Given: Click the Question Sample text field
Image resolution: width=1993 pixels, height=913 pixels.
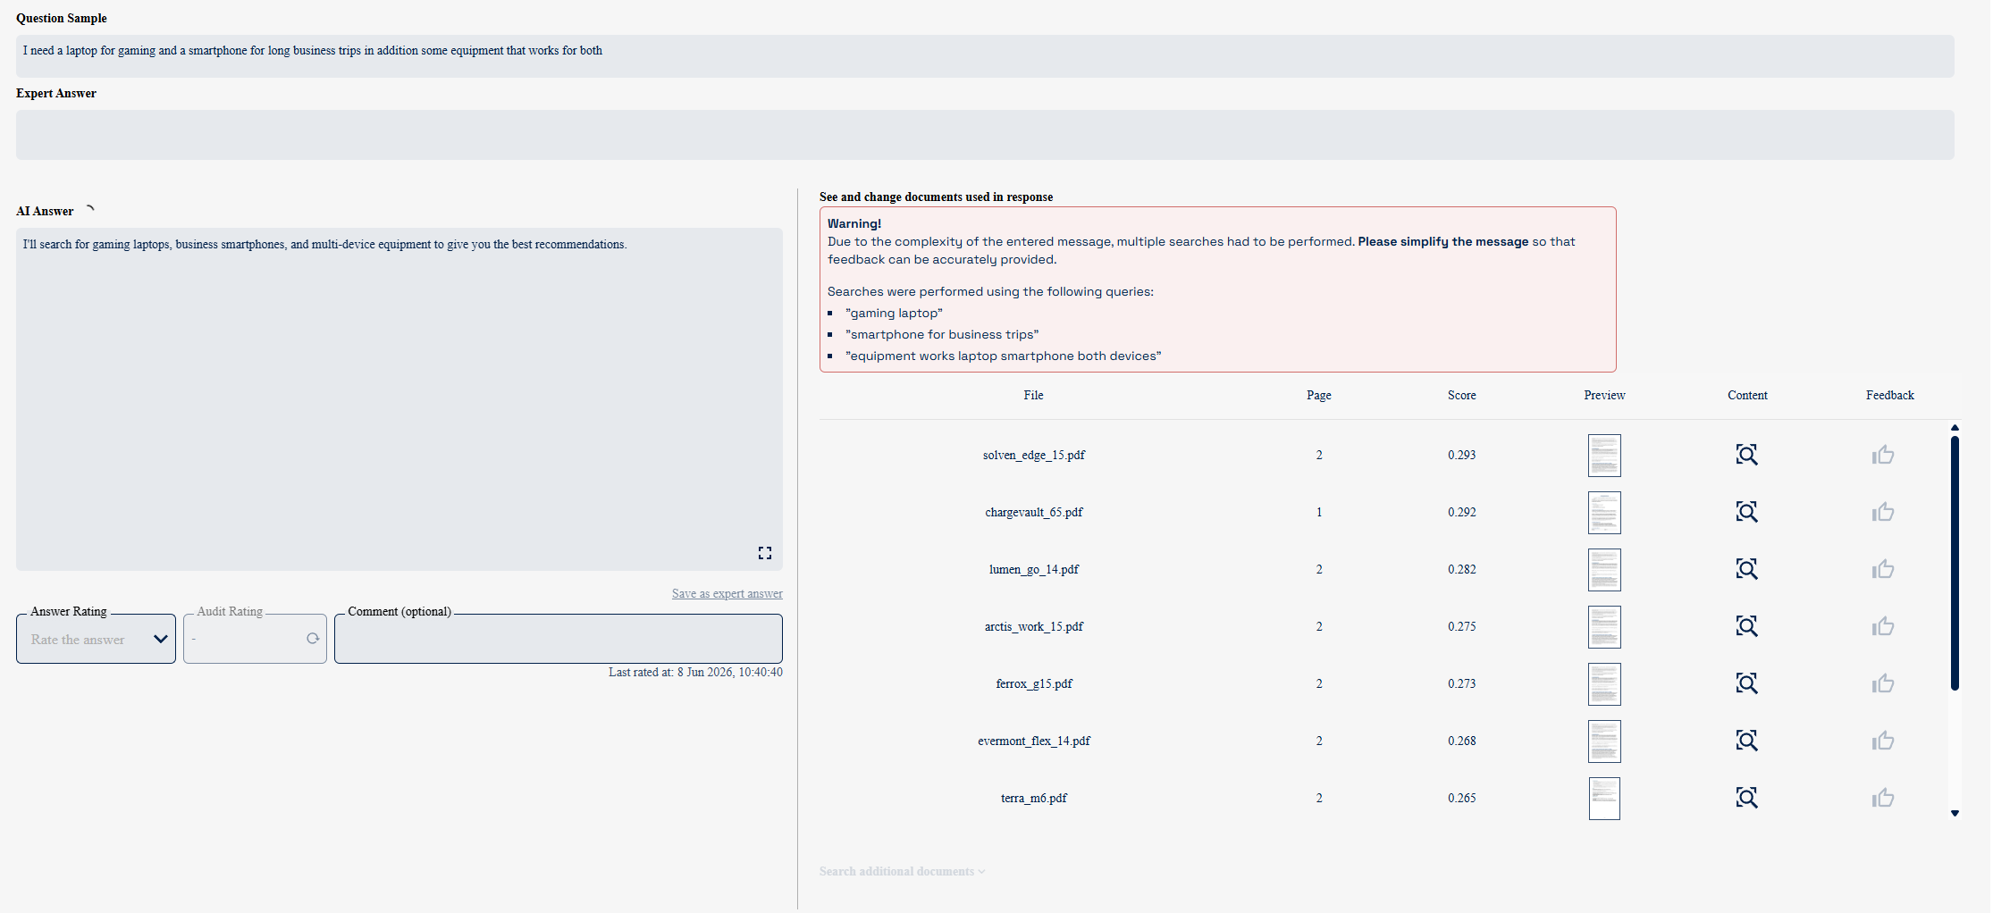Looking at the screenshot, I should coord(985,56).
